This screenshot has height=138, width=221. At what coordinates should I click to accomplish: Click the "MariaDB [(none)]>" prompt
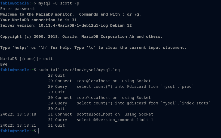pos(21,59)
